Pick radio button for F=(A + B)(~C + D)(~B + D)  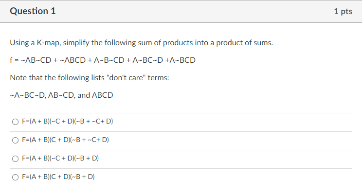(x=16, y=159)
